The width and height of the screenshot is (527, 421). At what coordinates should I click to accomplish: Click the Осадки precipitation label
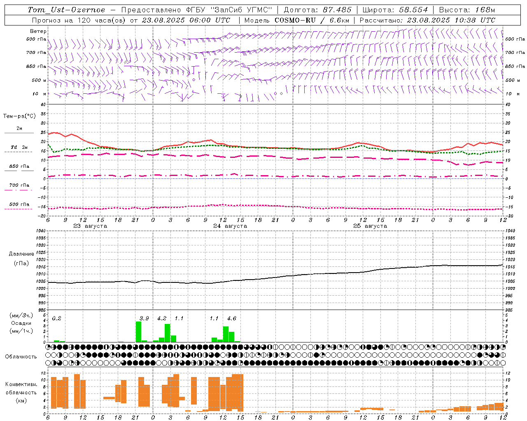coord(21,323)
